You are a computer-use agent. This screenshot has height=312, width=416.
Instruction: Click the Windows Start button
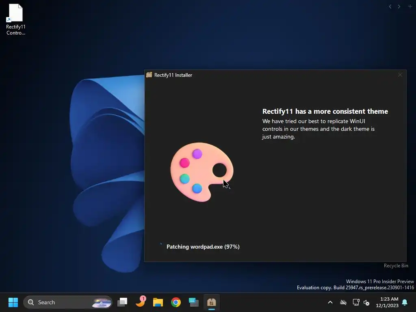13,302
